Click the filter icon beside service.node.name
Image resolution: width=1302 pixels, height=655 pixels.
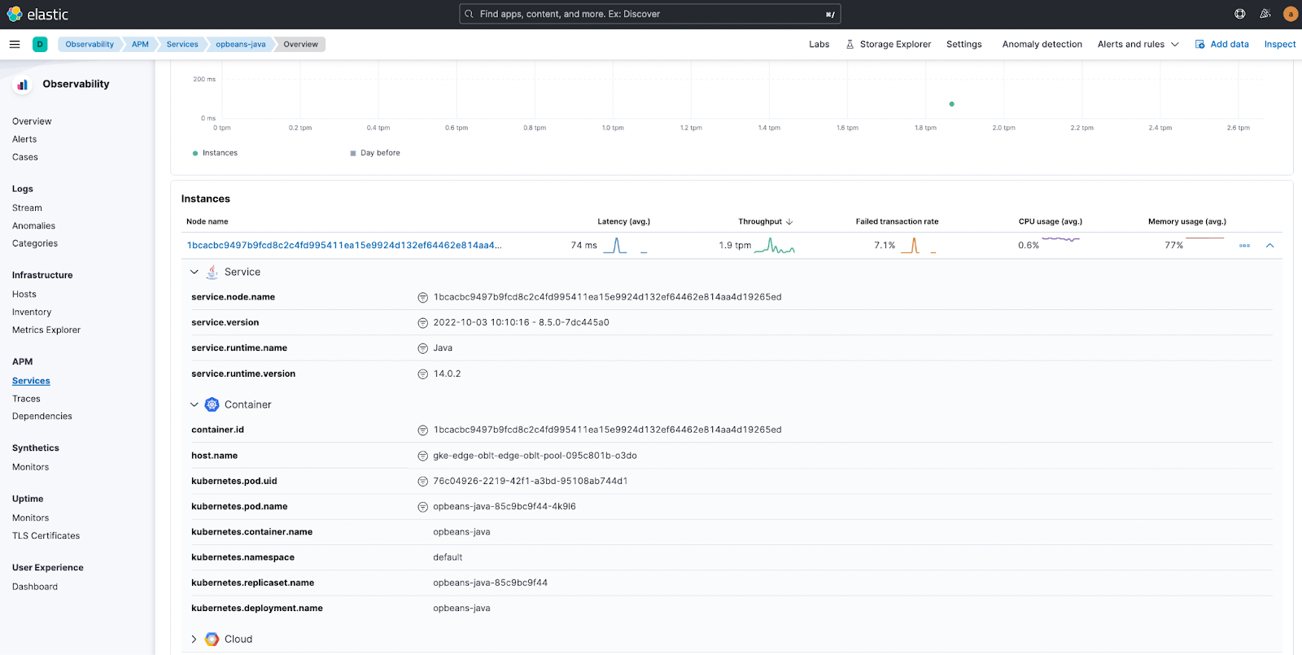422,298
